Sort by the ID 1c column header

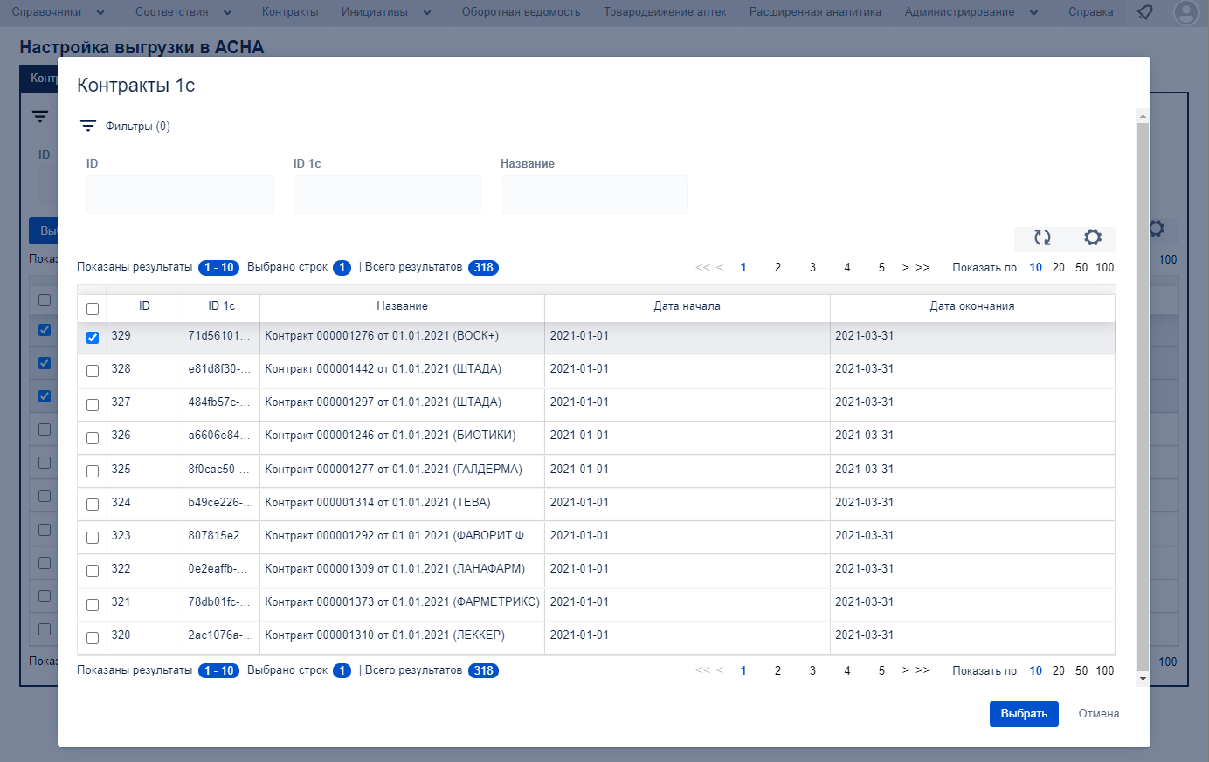click(x=221, y=306)
